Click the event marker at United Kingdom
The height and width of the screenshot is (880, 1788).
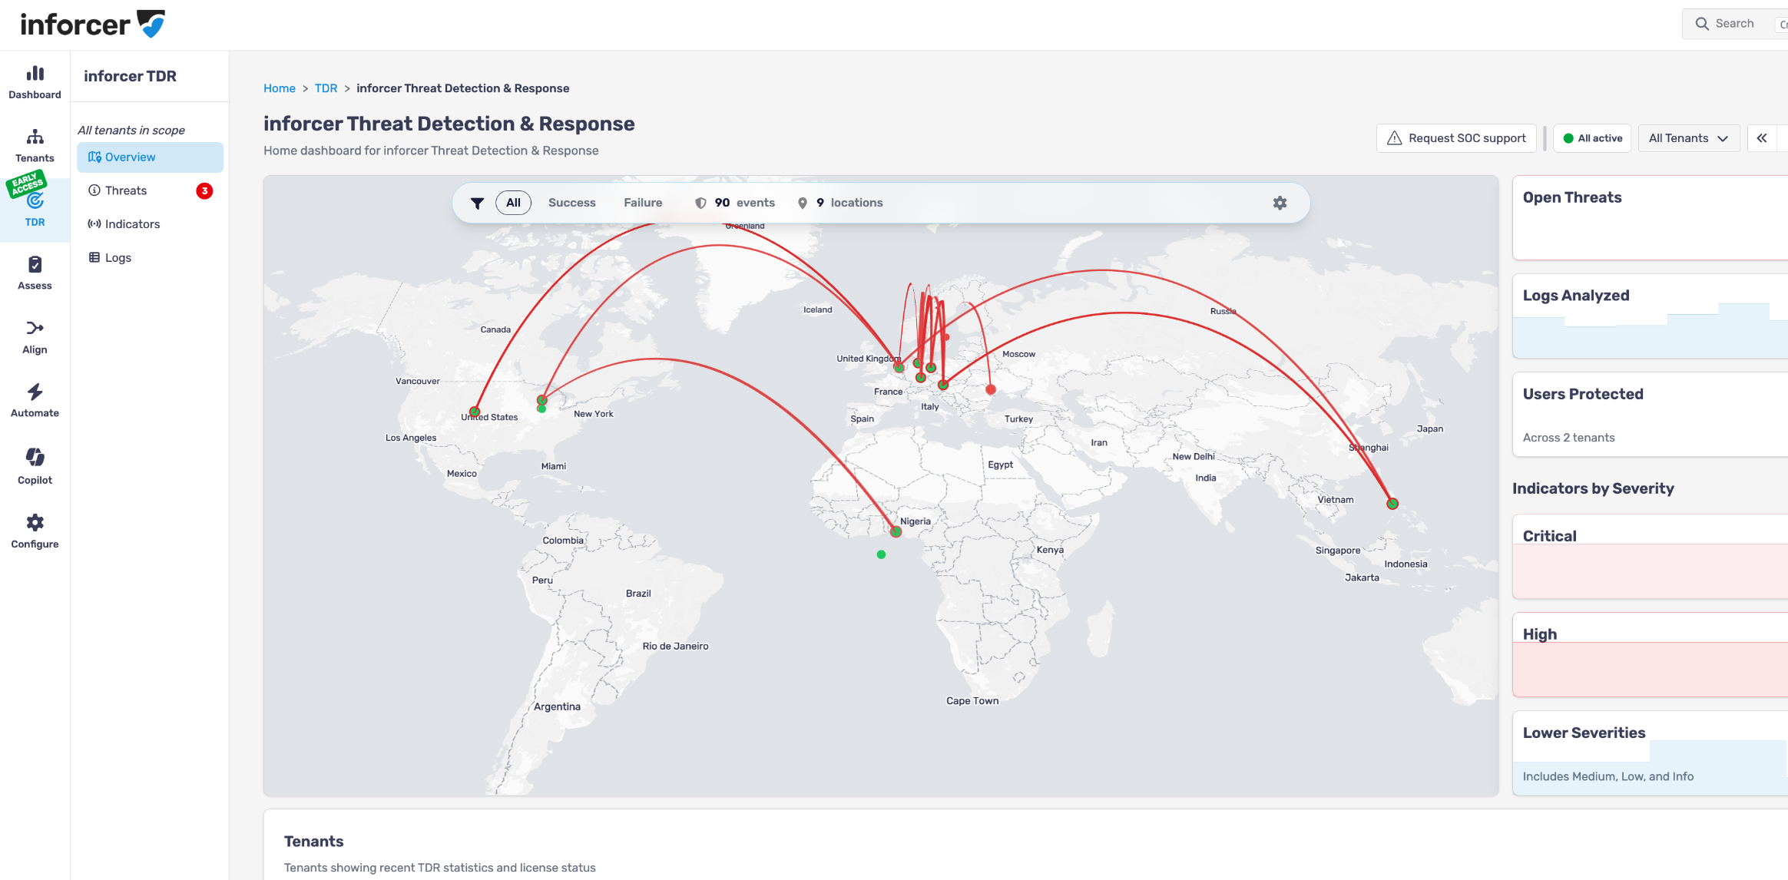[899, 367]
